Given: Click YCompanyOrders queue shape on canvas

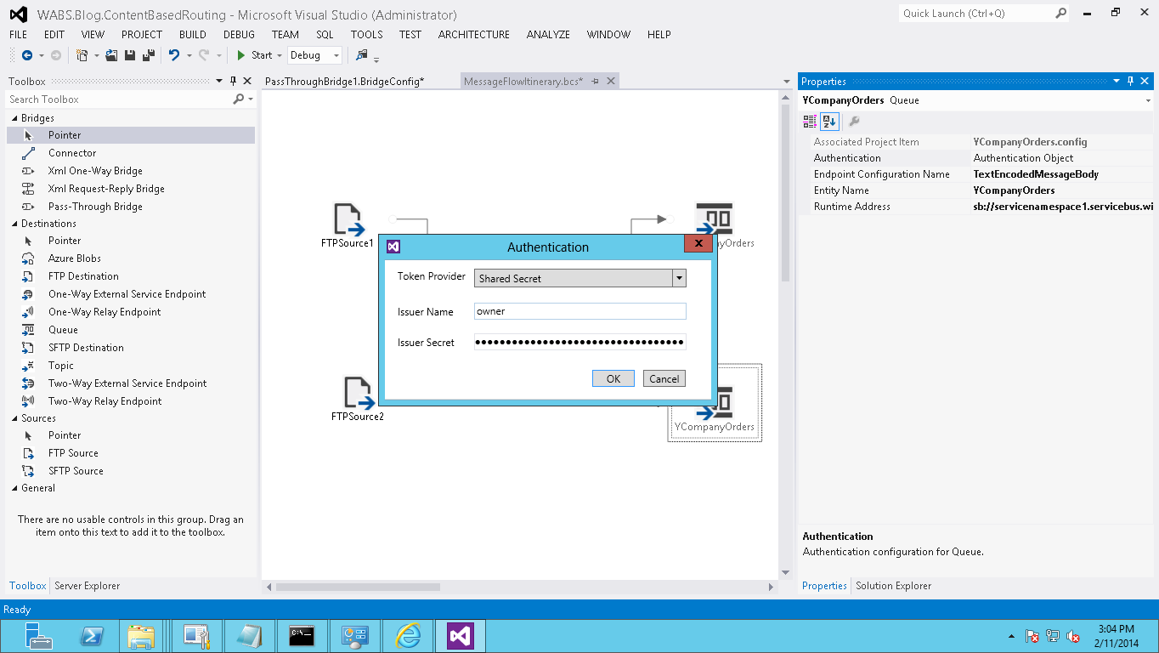Looking at the screenshot, I should [715, 403].
